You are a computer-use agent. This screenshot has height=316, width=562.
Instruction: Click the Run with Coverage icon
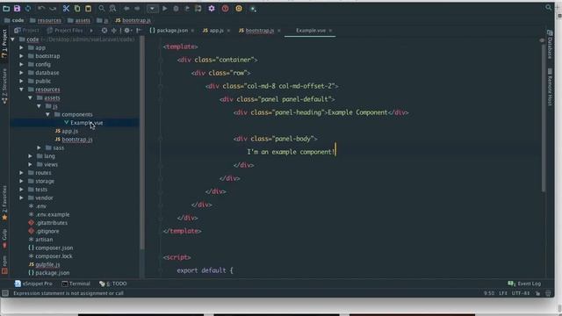point(187,8)
